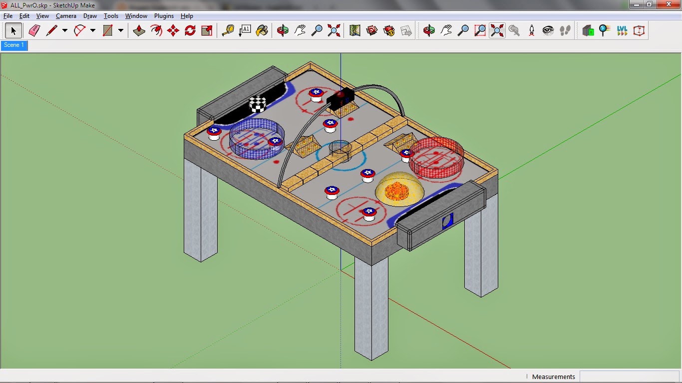Viewport: 682px width, 383px height.
Task: Choose the Walk footprints tool
Action: pos(565,31)
